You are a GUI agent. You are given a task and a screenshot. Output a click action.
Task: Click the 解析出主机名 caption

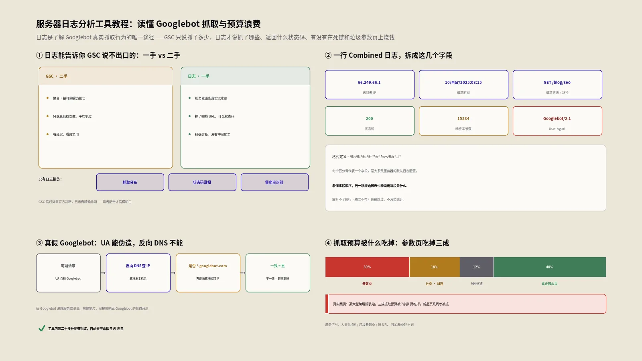tap(138, 278)
